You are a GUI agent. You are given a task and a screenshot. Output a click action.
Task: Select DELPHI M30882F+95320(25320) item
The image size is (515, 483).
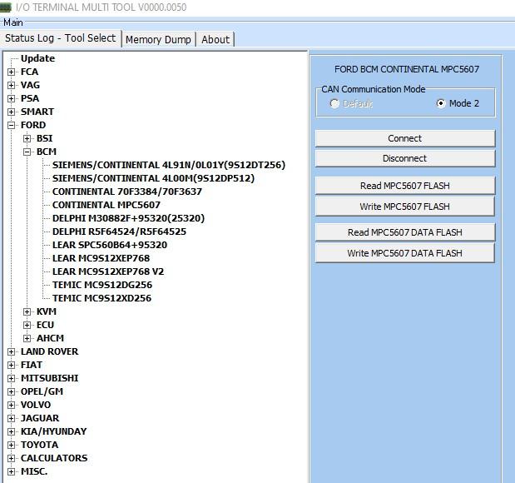[x=128, y=218]
